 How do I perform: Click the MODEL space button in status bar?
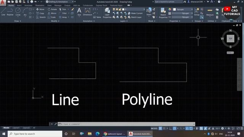154,129
